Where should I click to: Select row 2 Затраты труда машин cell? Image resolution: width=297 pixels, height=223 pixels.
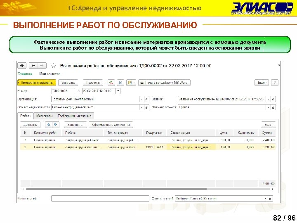(x=83, y=147)
